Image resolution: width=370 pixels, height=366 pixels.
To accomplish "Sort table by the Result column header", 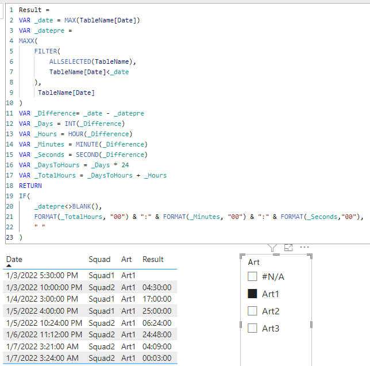I will coord(153,259).
